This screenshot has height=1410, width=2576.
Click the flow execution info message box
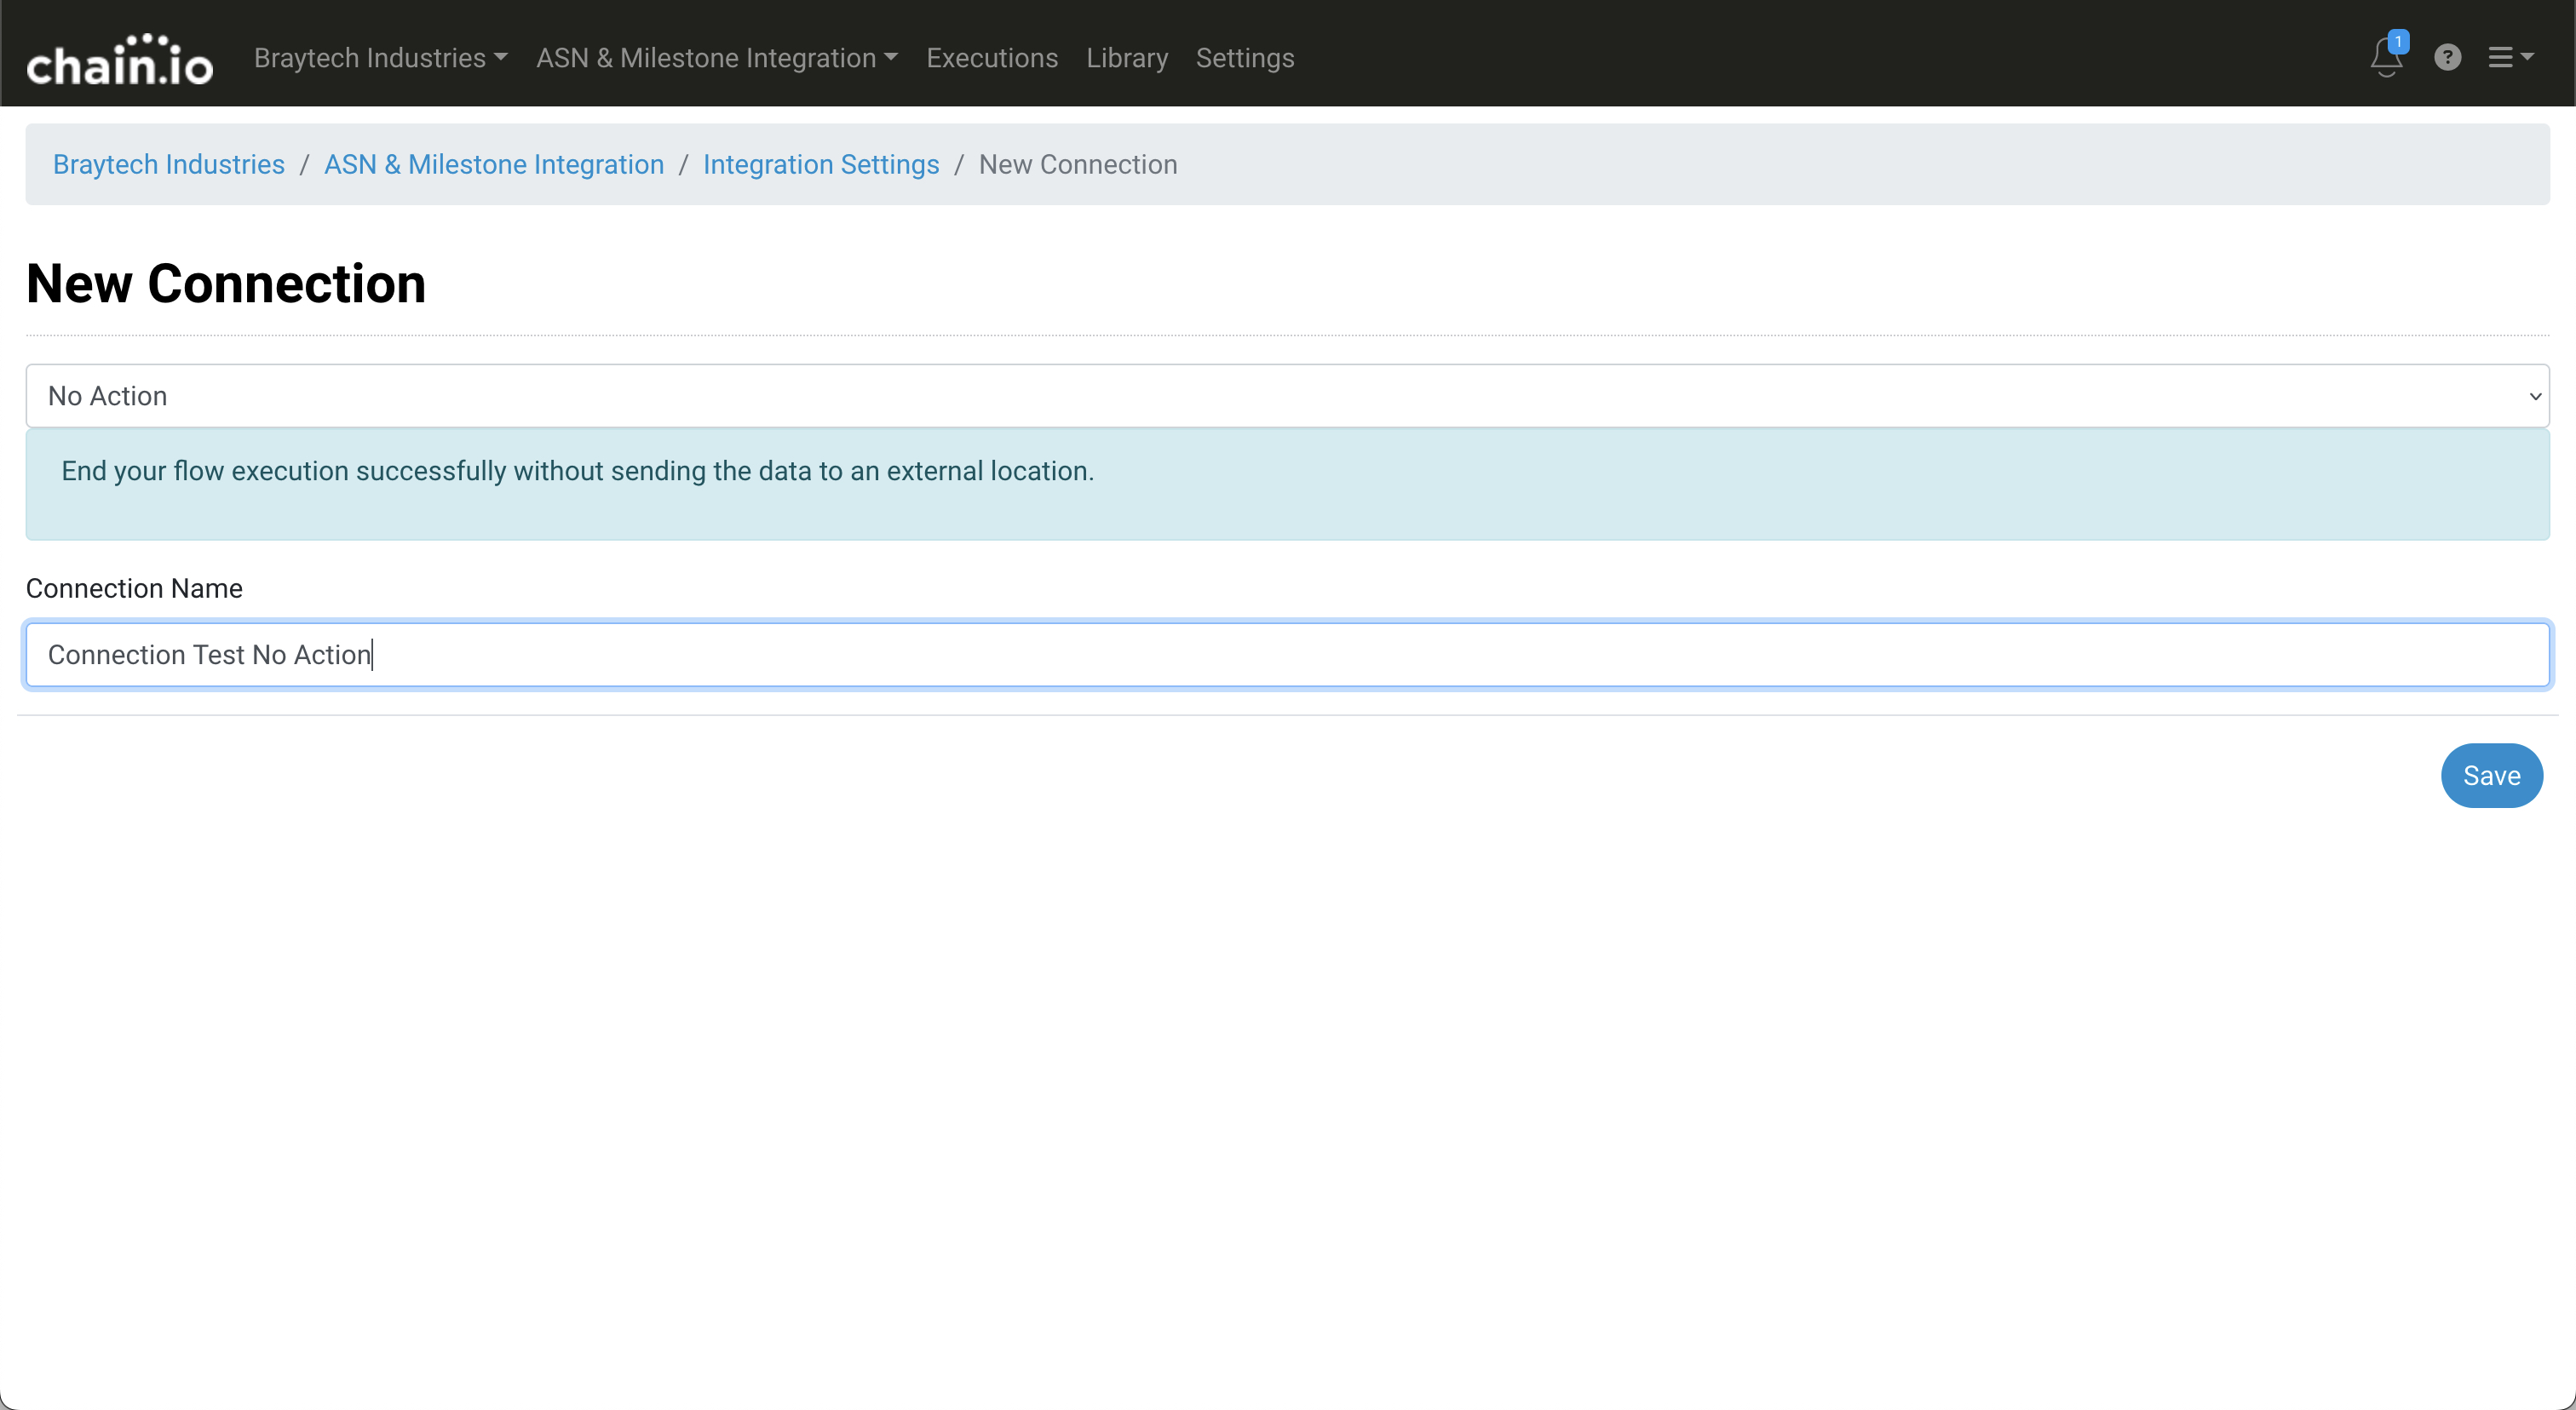coord(1287,484)
